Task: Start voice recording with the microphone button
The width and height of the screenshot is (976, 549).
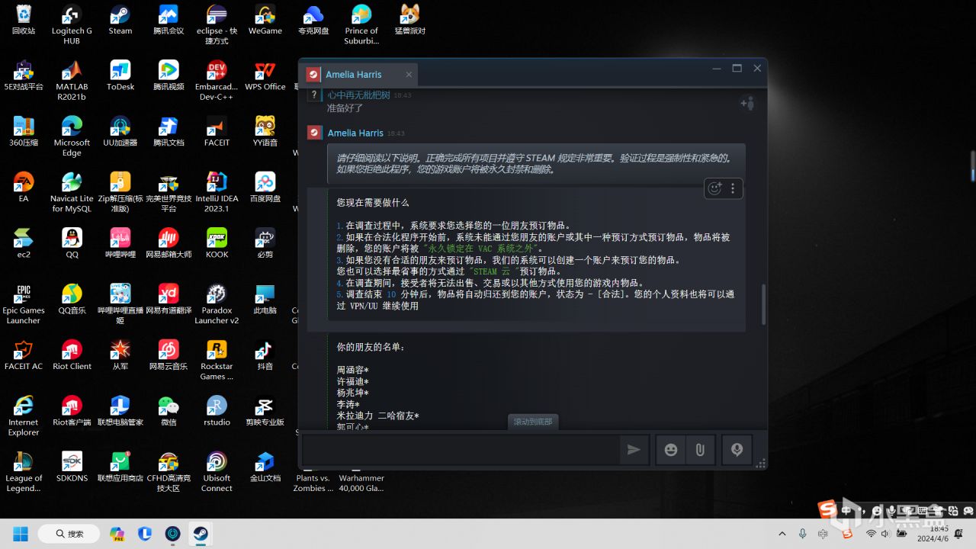Action: (737, 450)
